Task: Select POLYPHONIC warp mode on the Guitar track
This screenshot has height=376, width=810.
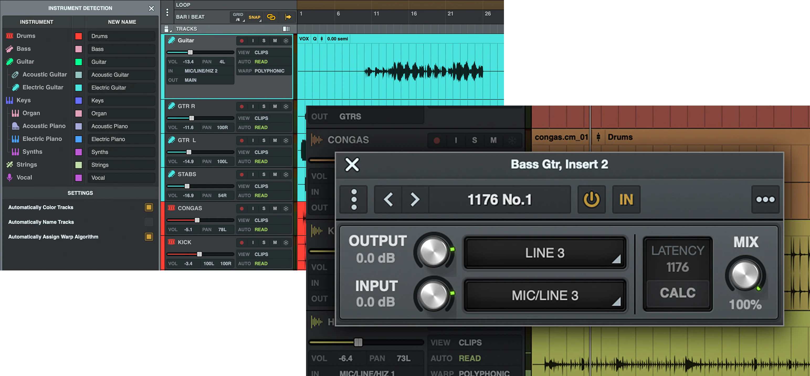Action: pyautogui.click(x=269, y=71)
